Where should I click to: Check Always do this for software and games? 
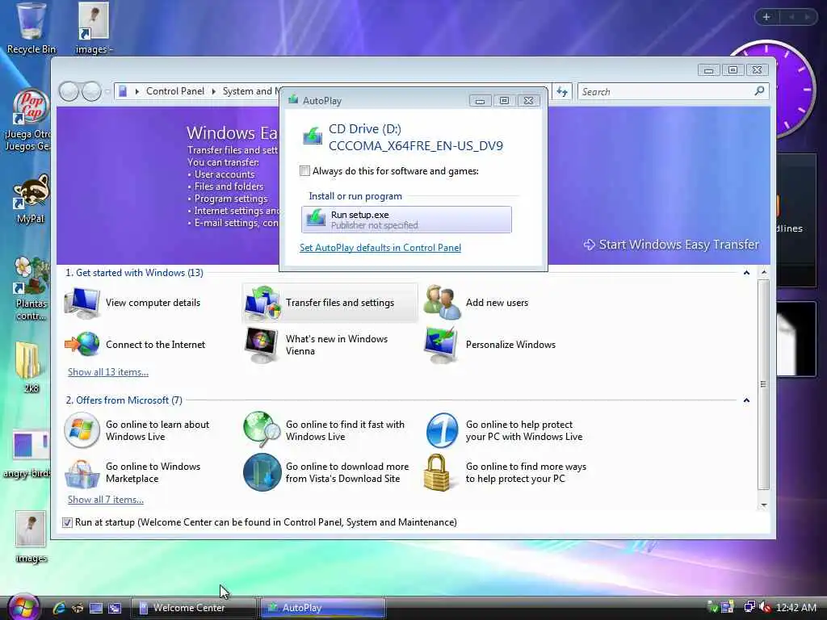304,171
